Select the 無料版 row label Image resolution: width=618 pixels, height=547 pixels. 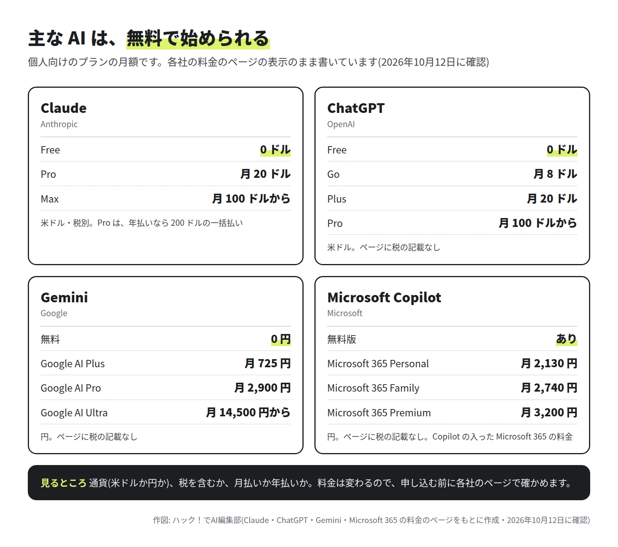pyautogui.click(x=341, y=339)
